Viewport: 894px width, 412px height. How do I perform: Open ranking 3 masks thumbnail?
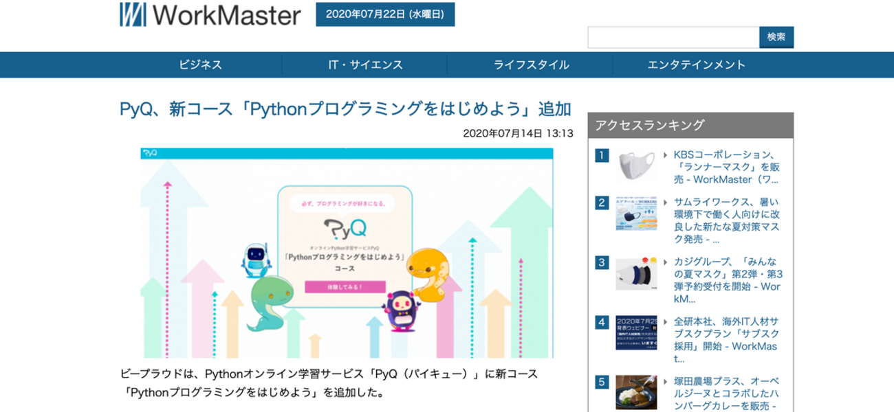636,273
